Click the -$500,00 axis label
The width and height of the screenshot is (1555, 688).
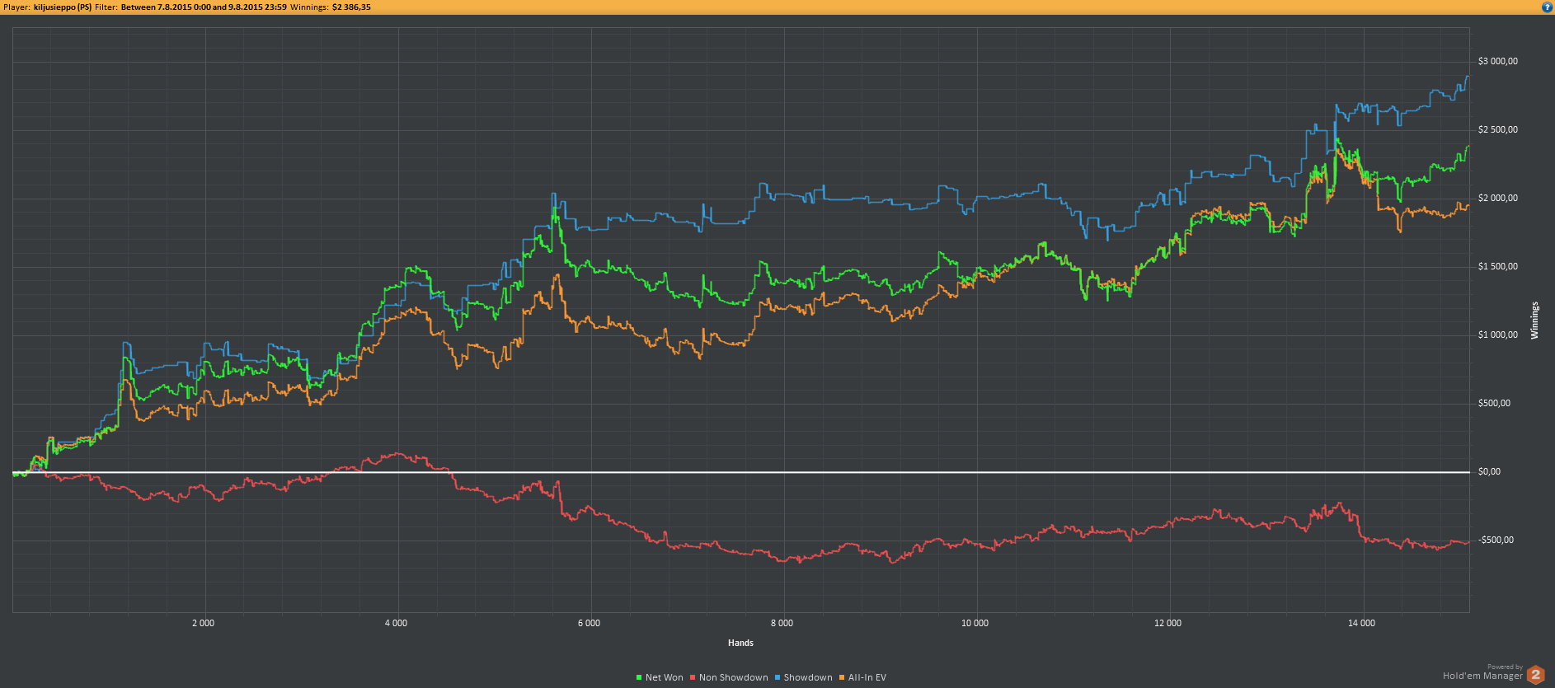[x=1496, y=540]
